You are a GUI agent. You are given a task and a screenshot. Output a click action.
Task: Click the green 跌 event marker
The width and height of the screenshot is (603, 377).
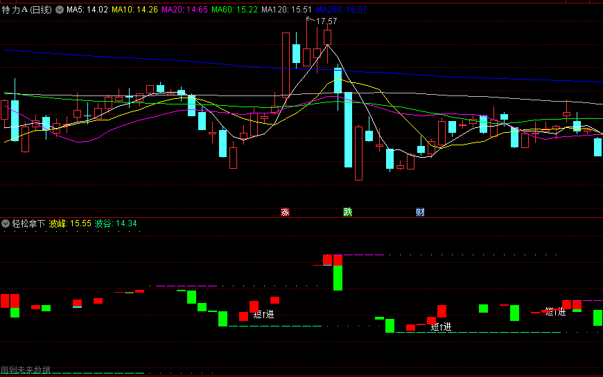pyautogui.click(x=348, y=212)
